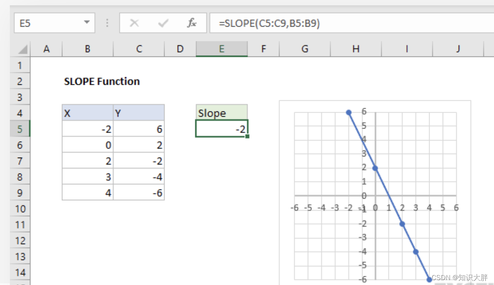Screen dimensions: 494x285
Task: Select column B header
Action: point(87,49)
